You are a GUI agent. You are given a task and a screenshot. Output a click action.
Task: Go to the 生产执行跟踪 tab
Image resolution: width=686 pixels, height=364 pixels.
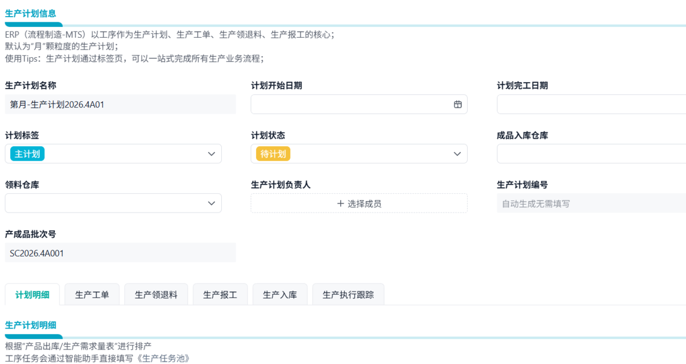(348, 295)
